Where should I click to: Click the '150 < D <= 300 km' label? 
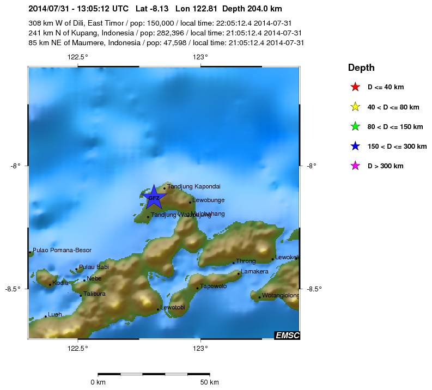(397, 146)
